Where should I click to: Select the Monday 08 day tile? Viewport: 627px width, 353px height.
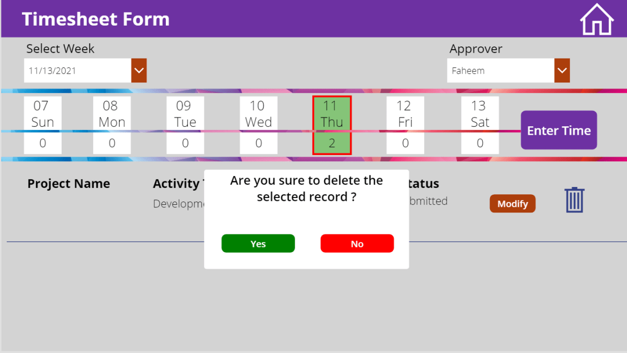(x=111, y=114)
